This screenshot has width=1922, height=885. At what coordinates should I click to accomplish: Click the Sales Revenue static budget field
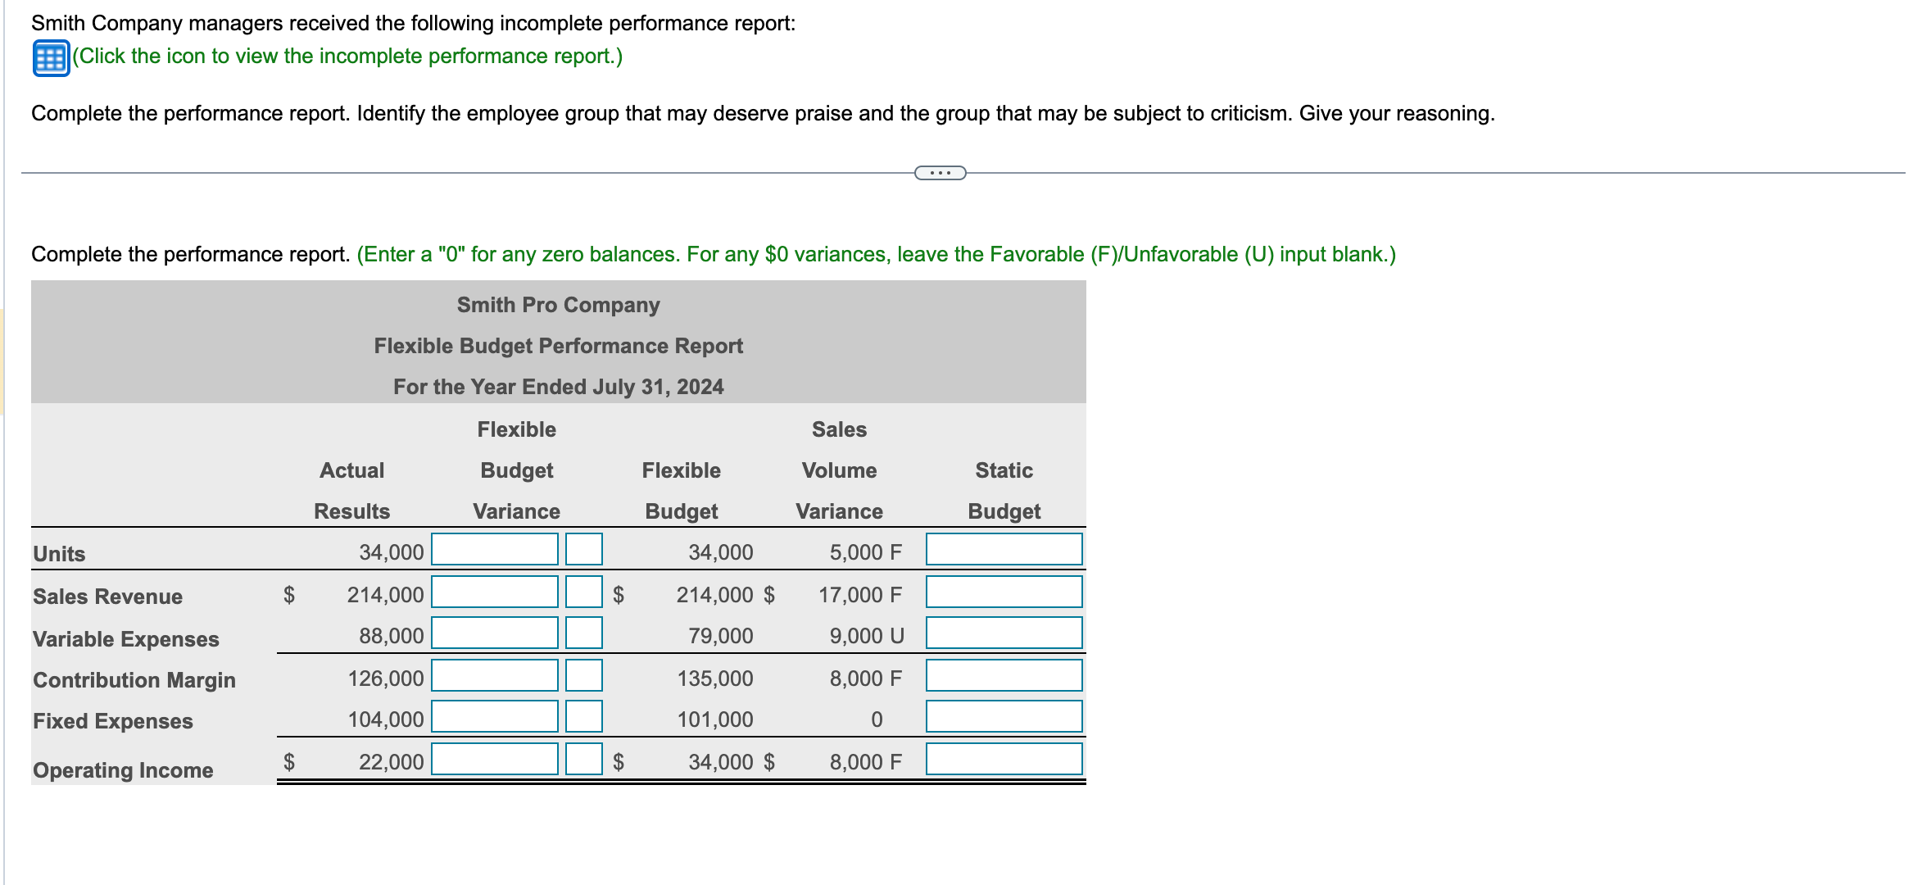[x=1004, y=592]
